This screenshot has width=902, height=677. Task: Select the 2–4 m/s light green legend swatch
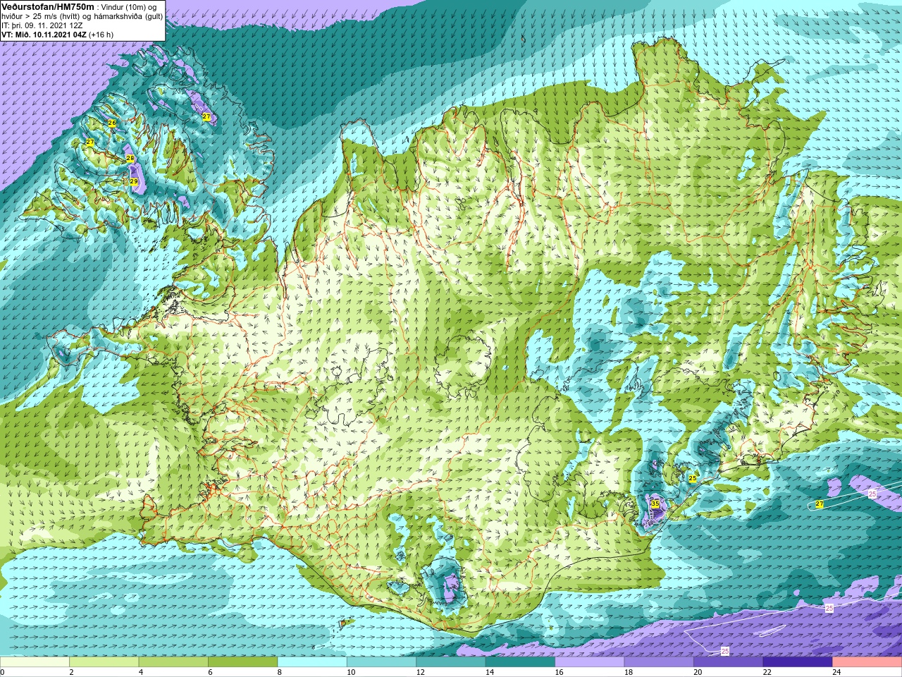click(x=104, y=662)
